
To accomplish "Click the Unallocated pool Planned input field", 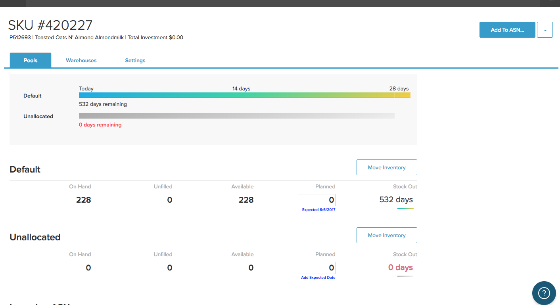I will coord(316,268).
